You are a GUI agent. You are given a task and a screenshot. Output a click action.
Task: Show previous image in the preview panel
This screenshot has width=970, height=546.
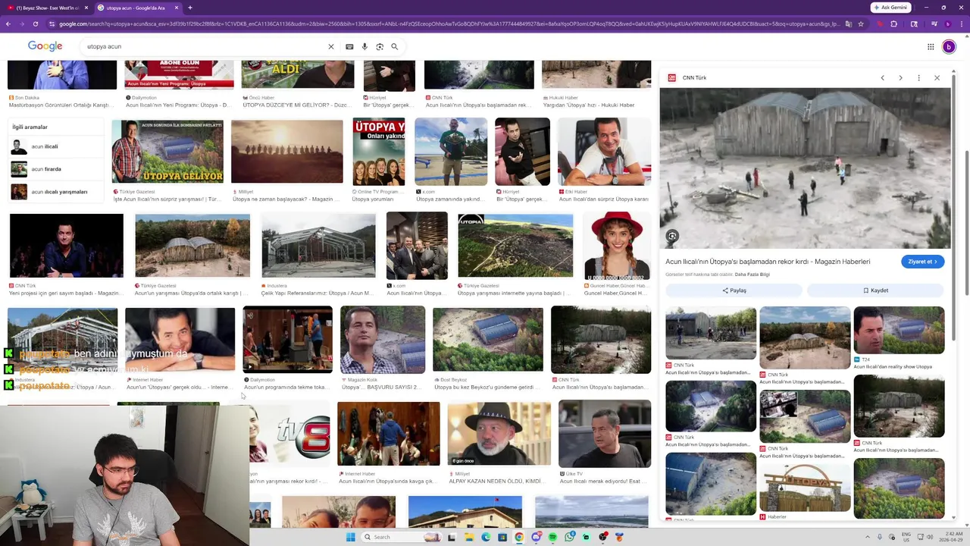pyautogui.click(x=882, y=78)
